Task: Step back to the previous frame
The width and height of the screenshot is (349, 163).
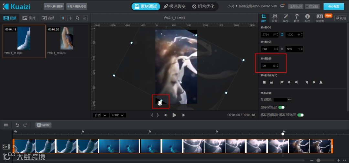Action: click(165, 115)
